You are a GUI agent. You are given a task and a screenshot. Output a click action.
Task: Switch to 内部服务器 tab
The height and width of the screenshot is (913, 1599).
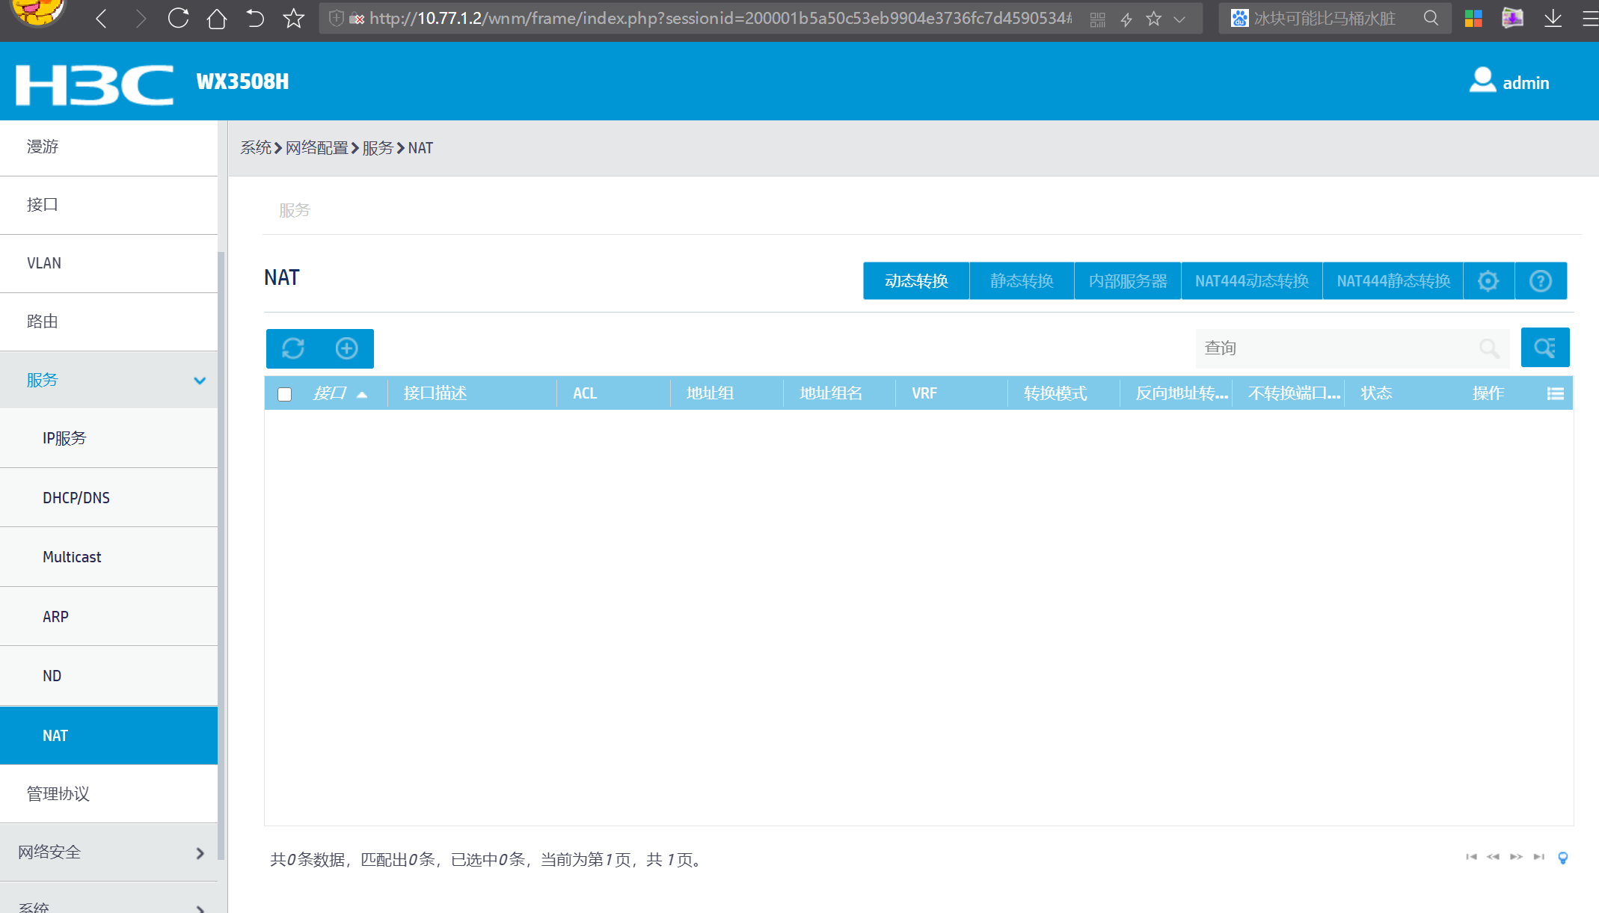click(1128, 281)
